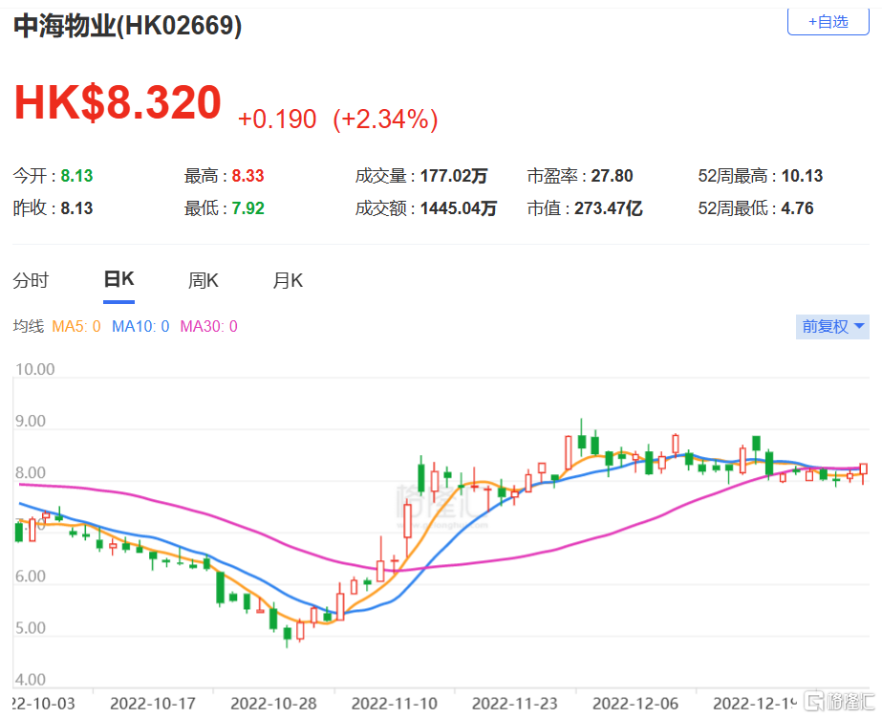Click the 2022-10-17 date axis label

pyautogui.click(x=153, y=704)
